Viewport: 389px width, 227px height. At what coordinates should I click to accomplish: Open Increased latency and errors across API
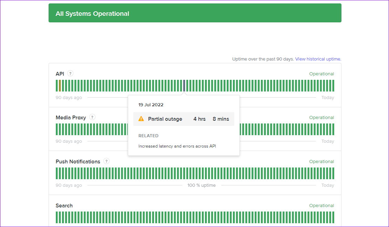pyautogui.click(x=177, y=146)
